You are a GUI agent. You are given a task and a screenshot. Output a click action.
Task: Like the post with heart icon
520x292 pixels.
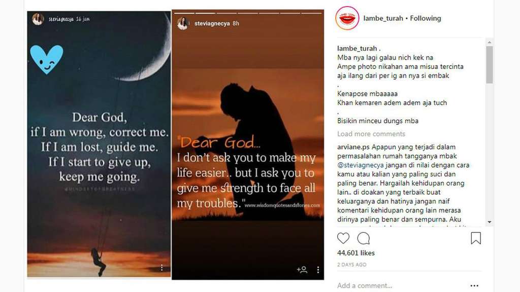pyautogui.click(x=343, y=238)
